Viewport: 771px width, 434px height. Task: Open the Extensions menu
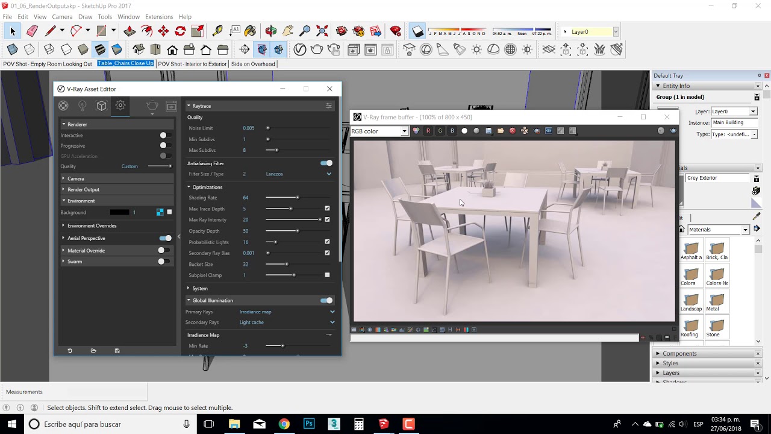point(159,17)
